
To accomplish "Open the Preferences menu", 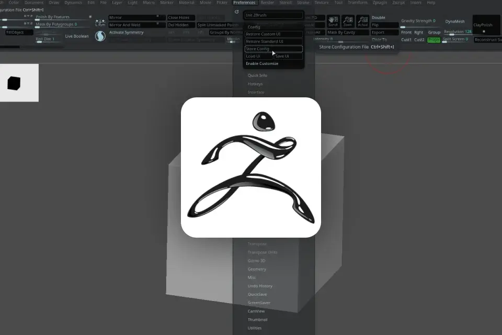I will point(244,3).
